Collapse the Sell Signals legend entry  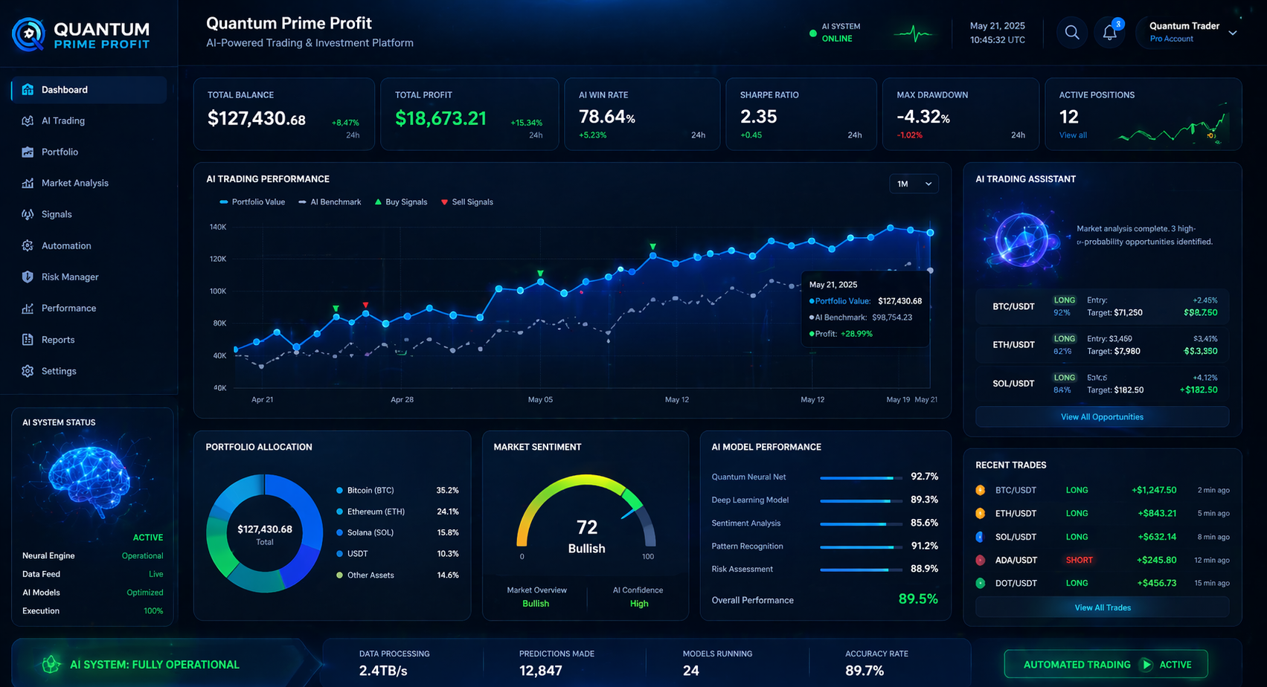466,201
